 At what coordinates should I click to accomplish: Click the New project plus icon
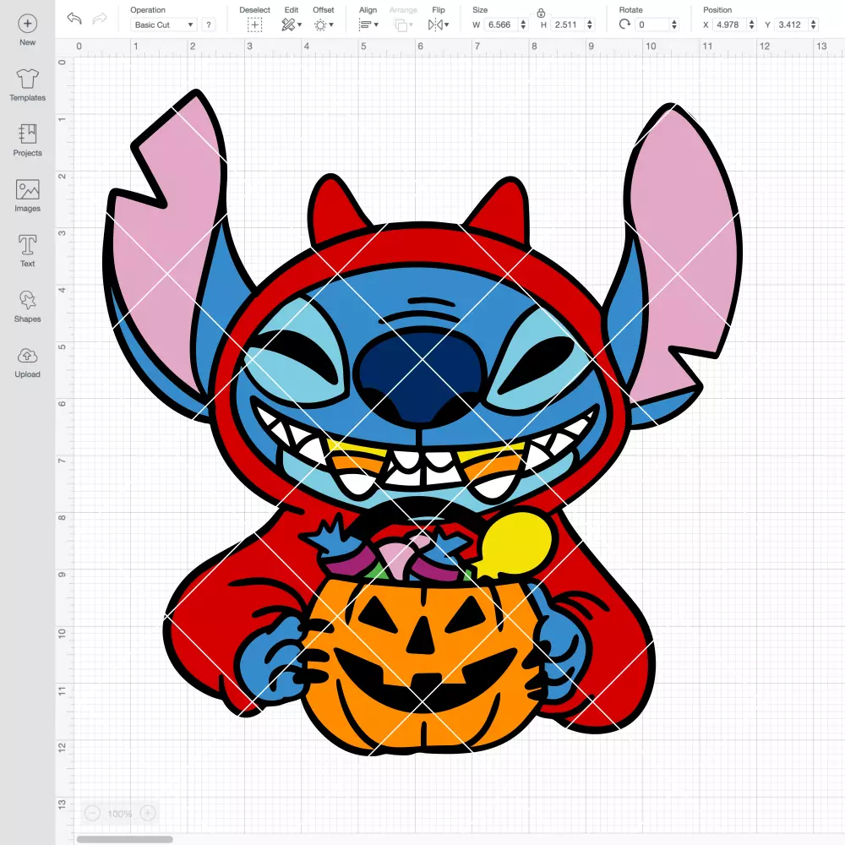[x=28, y=24]
